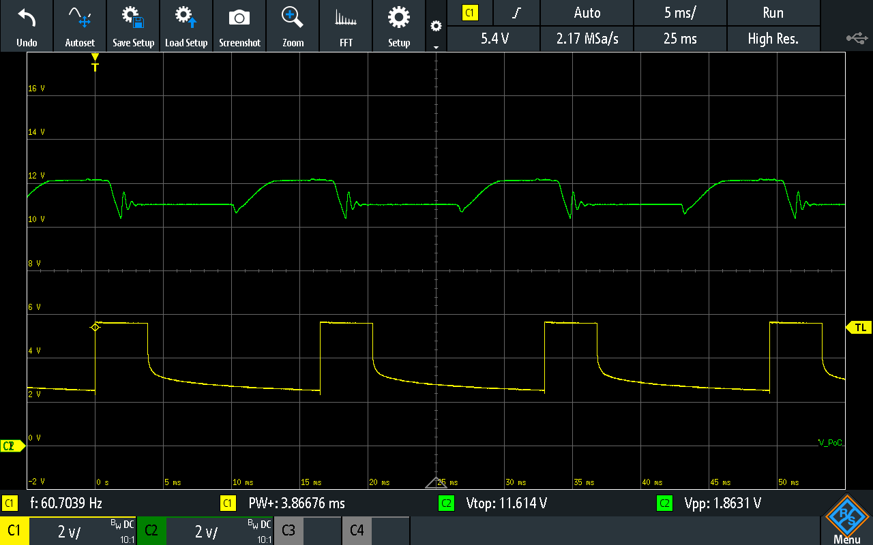This screenshot has height=545, width=873.
Task: Open the trigger slope selector
Action: click(x=516, y=12)
